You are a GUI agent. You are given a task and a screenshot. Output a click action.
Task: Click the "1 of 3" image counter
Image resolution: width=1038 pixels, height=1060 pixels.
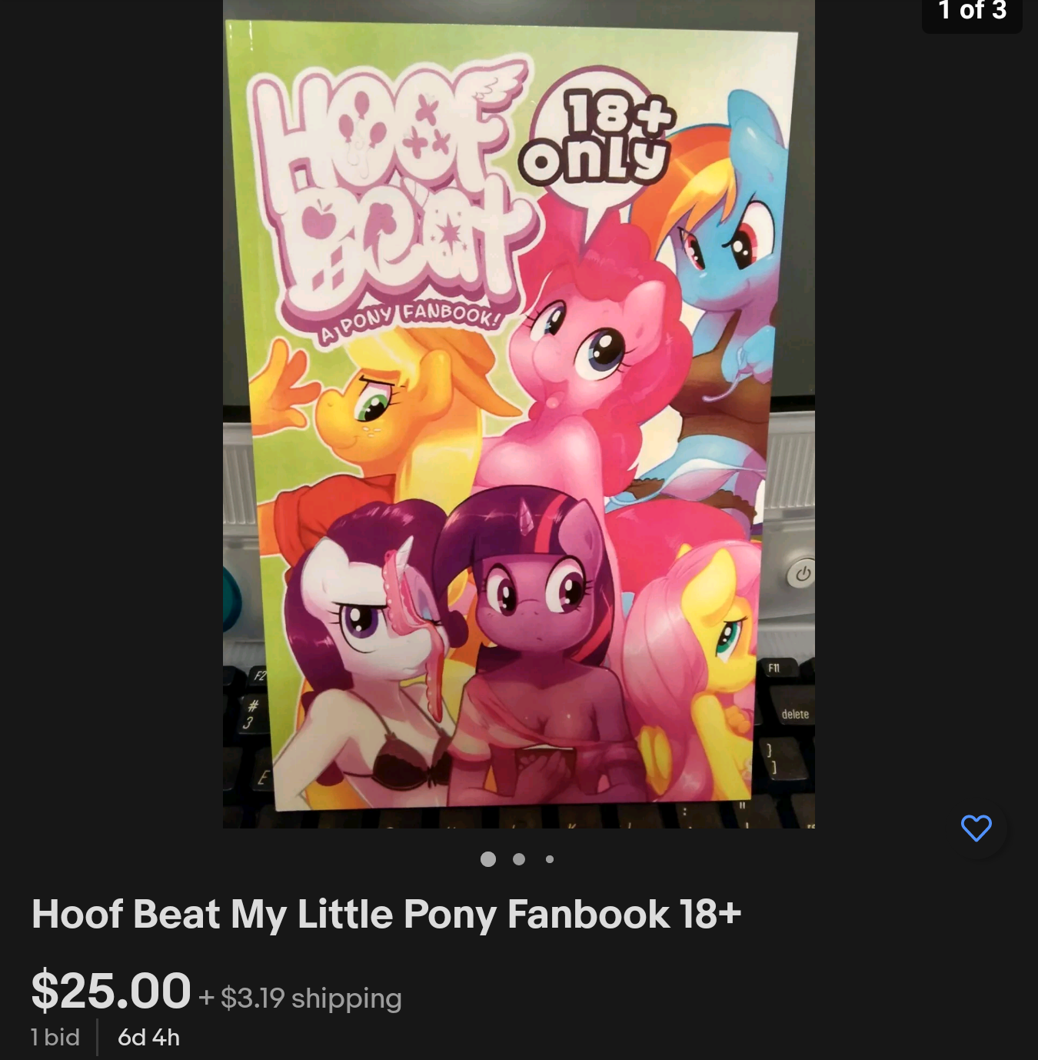(x=972, y=11)
